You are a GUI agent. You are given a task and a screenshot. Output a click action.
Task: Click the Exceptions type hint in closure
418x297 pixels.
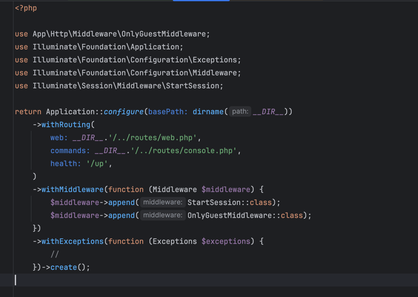coord(175,241)
